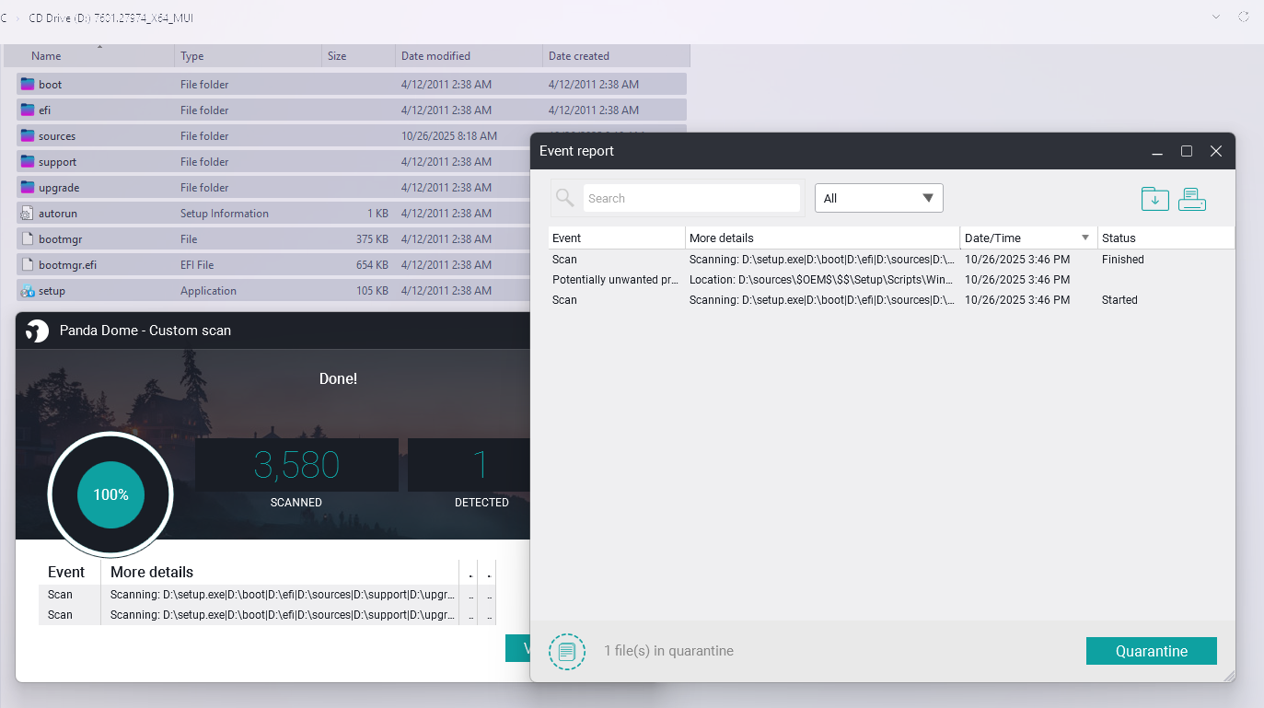Select the scan row with status 'Finished'

click(891, 260)
